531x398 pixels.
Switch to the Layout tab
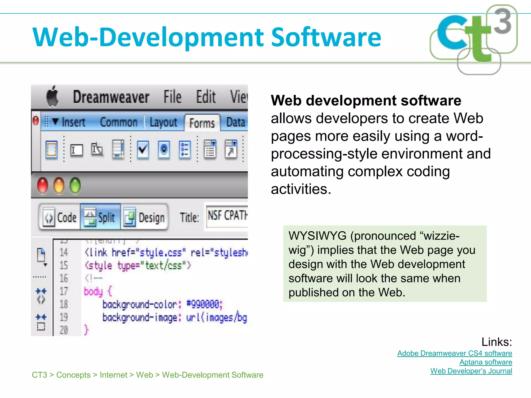coord(163,122)
